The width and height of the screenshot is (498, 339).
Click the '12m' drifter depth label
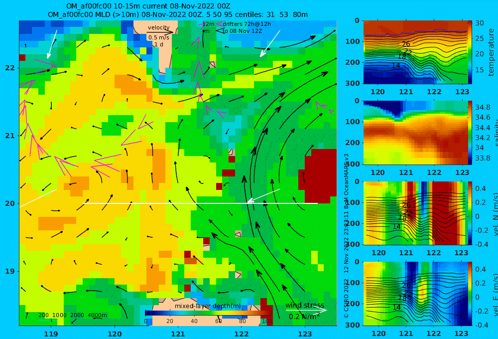click(208, 24)
